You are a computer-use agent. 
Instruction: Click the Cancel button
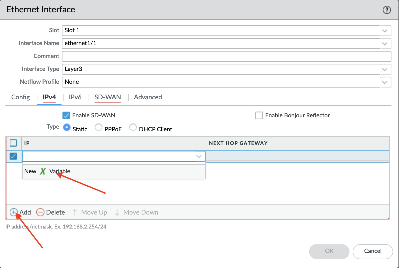pyautogui.click(x=373, y=251)
